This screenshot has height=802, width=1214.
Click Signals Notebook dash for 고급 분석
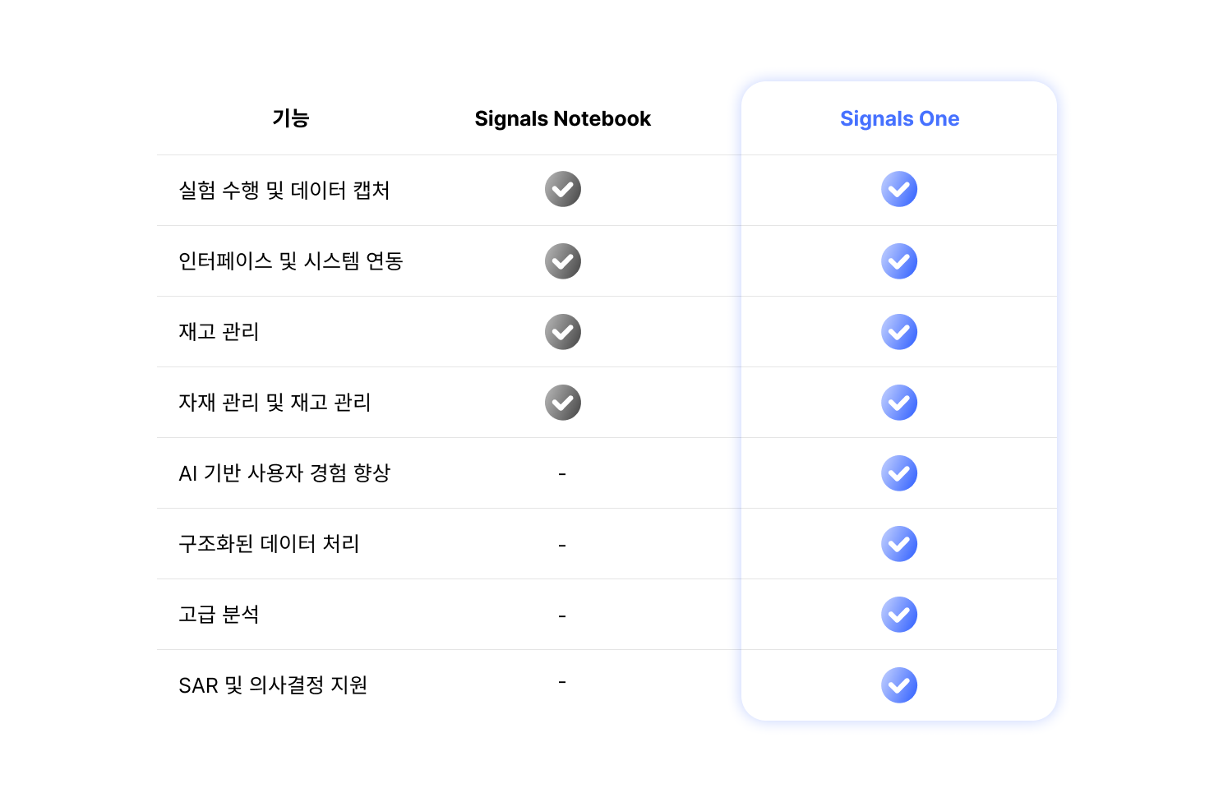562,615
